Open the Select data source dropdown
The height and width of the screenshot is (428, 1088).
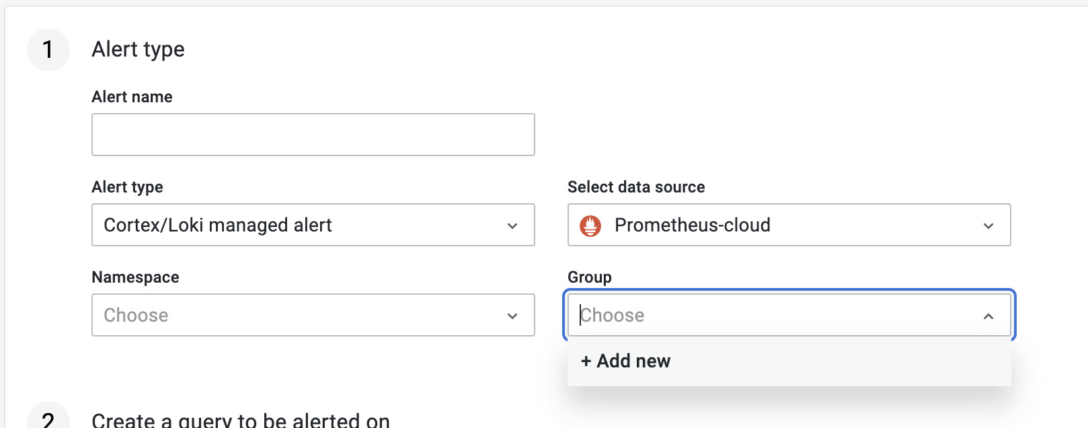789,225
